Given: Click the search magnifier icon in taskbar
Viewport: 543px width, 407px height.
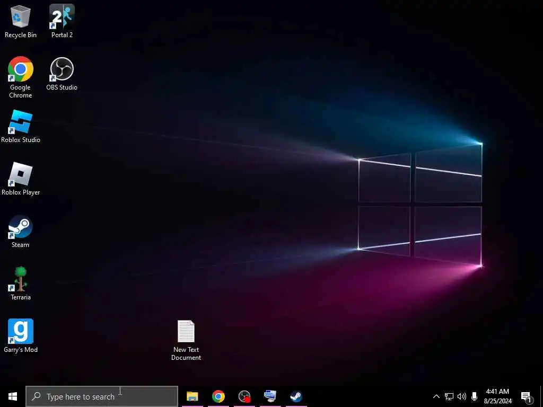Looking at the screenshot, I should click(37, 396).
